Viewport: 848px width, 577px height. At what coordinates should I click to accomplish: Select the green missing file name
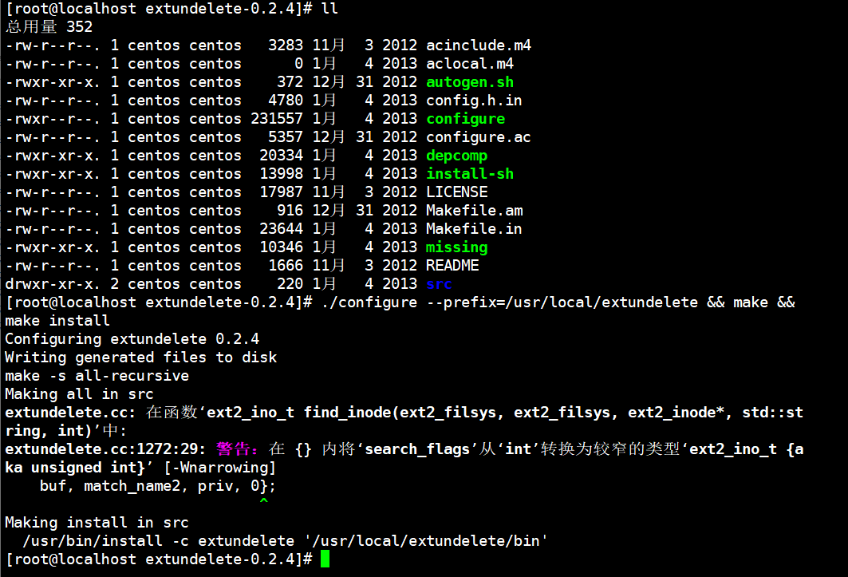(x=456, y=247)
